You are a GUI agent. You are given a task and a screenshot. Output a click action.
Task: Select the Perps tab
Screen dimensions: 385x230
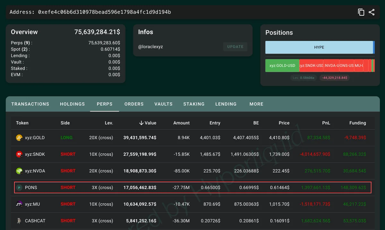tap(105, 104)
